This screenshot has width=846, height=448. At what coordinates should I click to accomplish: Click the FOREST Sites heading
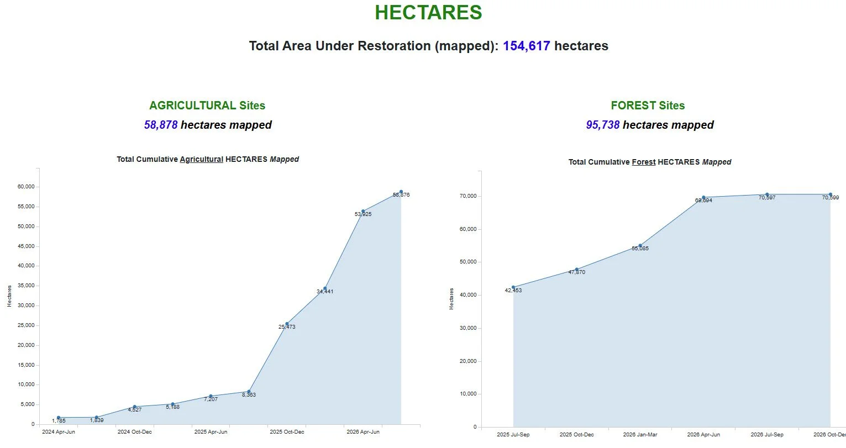coord(648,106)
